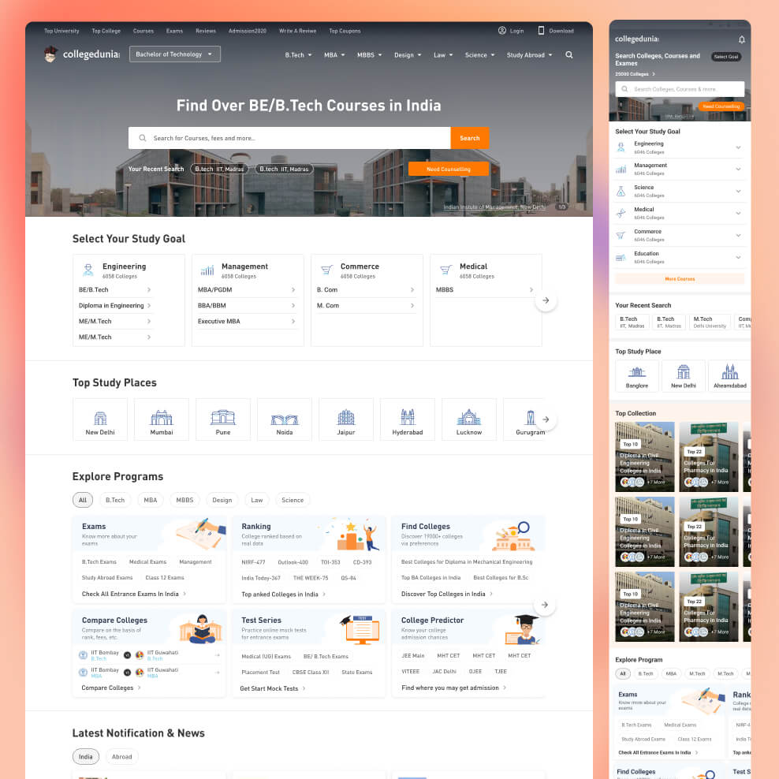779x779 pixels.
Task: Open Top Coupons menu item
Action: (x=345, y=31)
